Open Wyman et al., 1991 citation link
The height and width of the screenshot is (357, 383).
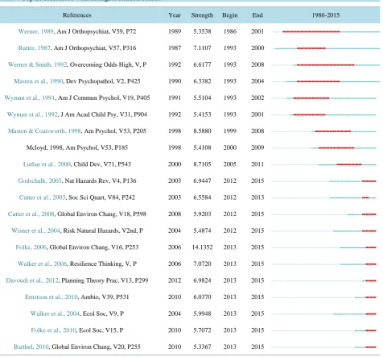[x=30, y=98]
